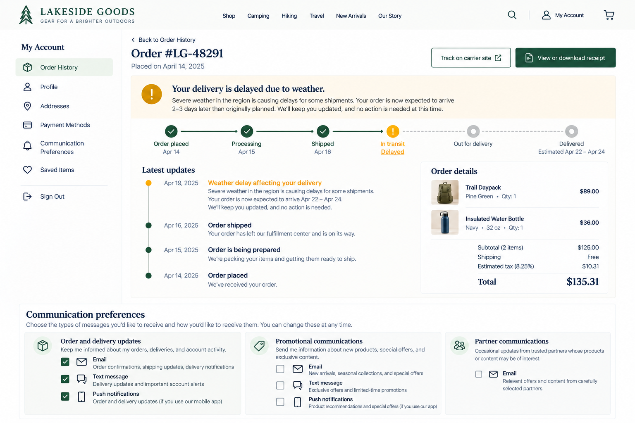The height and width of the screenshot is (423, 635).
Task: Click the Partner communications people icon
Action: pos(459,345)
